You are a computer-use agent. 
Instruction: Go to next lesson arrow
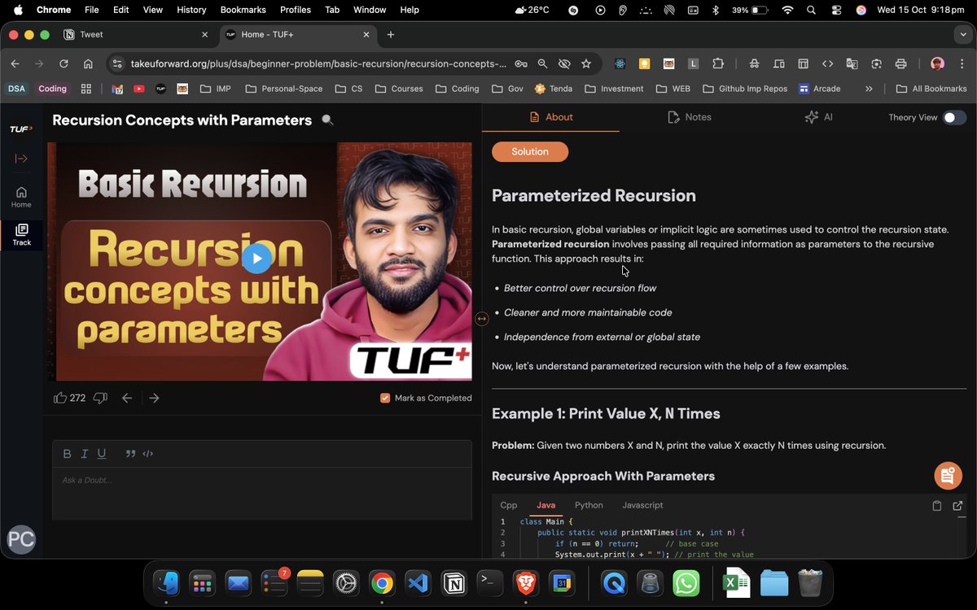(154, 398)
